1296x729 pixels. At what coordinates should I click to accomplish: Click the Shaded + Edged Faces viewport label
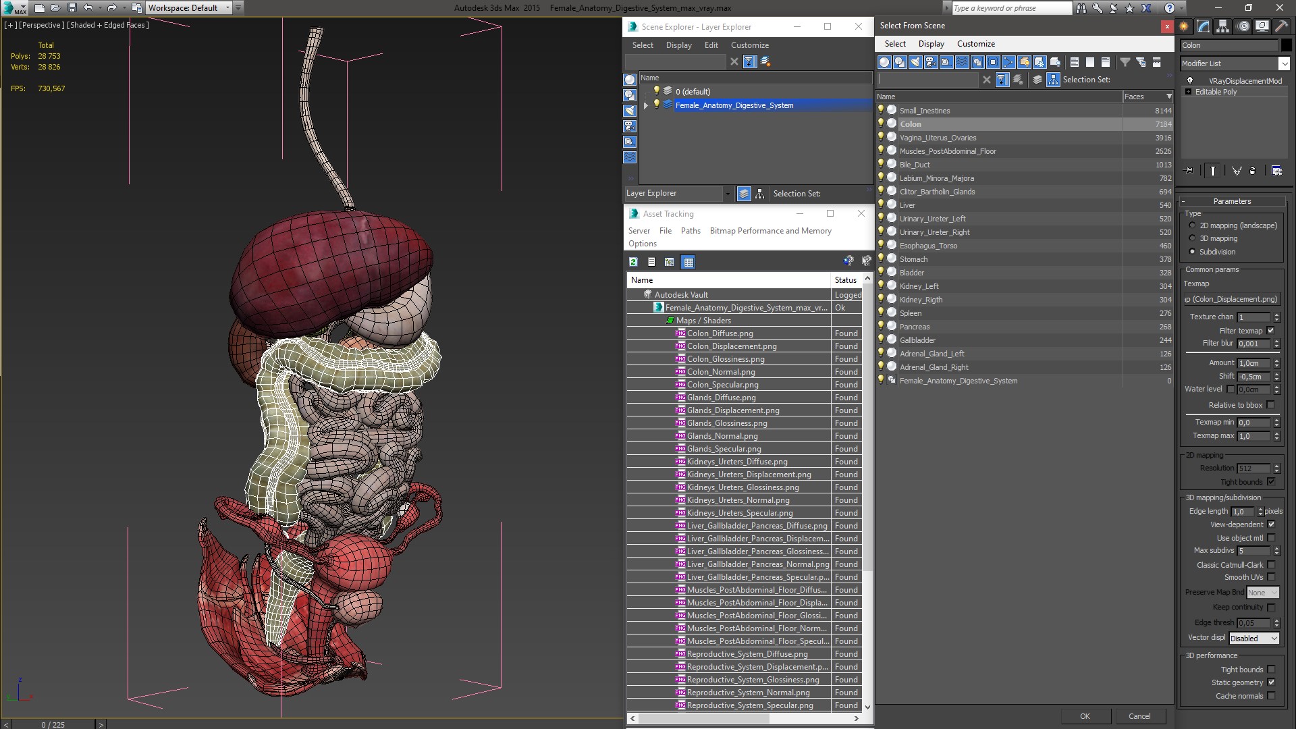(x=107, y=25)
